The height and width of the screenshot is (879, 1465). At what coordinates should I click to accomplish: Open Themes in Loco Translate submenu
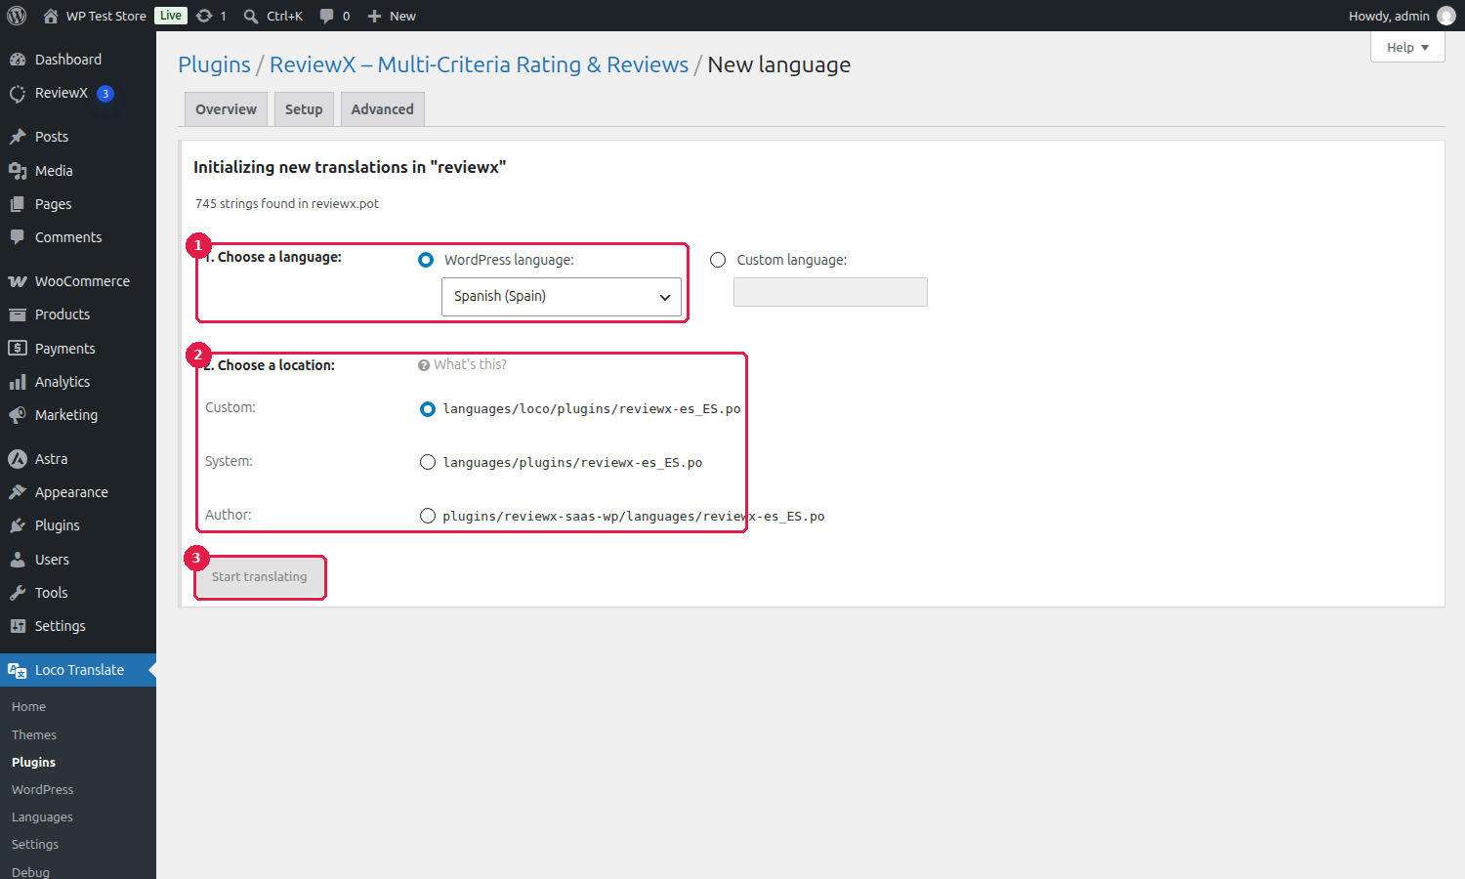point(34,734)
